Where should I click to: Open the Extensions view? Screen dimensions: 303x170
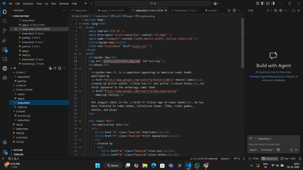(4, 49)
